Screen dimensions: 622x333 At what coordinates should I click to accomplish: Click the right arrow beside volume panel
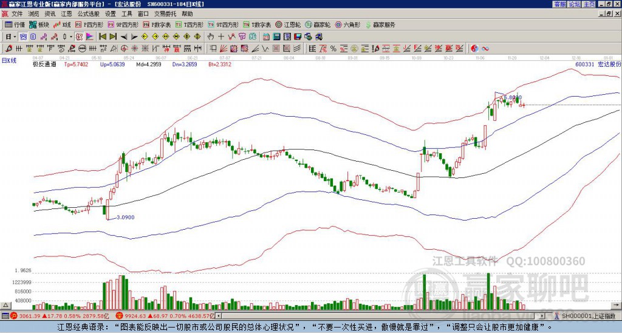tap(616, 305)
